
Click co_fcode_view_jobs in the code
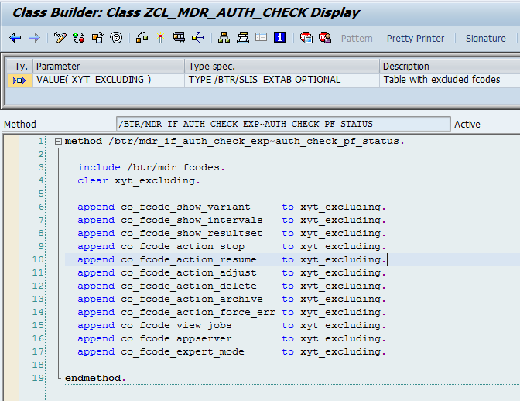click(176, 326)
